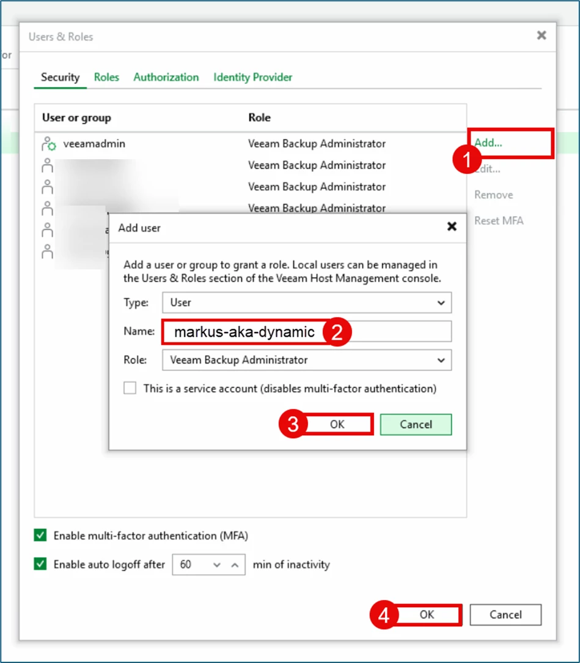Click the auto logoff value 60

tap(186, 565)
